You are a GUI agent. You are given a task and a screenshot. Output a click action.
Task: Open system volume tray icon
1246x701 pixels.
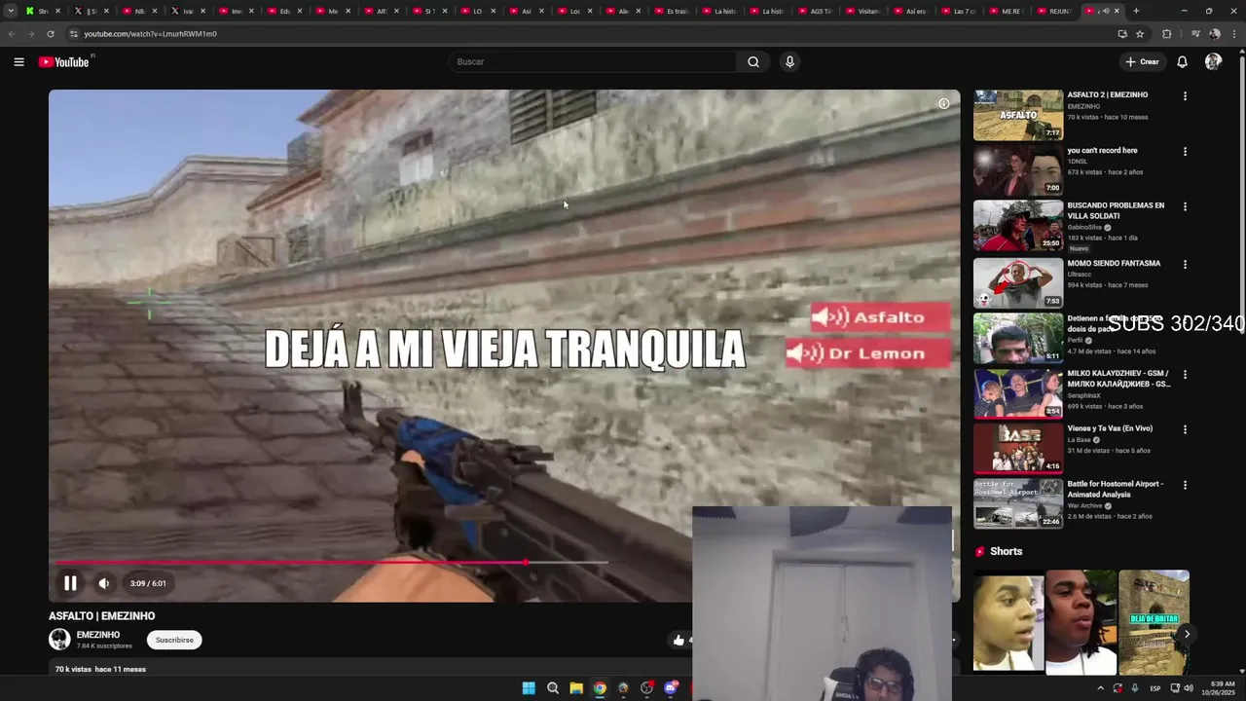click(1189, 688)
